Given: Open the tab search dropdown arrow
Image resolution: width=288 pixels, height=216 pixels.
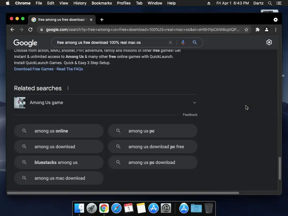Looking at the screenshot, I should click(x=276, y=20).
